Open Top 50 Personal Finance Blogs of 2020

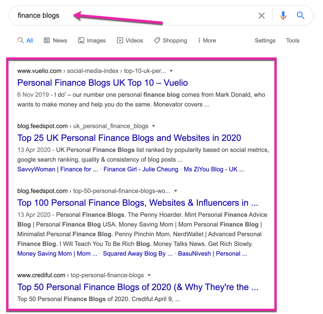coord(138,287)
